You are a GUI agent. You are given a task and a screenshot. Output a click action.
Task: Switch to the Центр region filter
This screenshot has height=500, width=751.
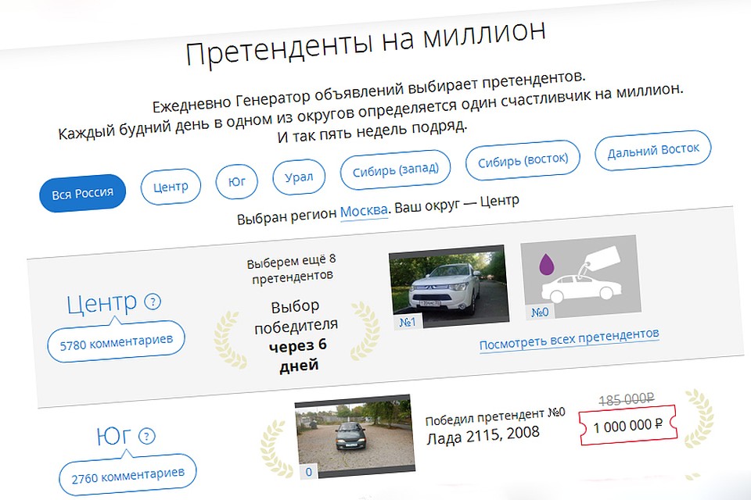[x=171, y=187]
